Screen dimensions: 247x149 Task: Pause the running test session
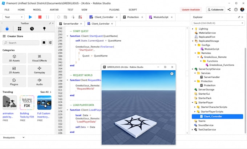pyautogui.click(x=48, y=17)
